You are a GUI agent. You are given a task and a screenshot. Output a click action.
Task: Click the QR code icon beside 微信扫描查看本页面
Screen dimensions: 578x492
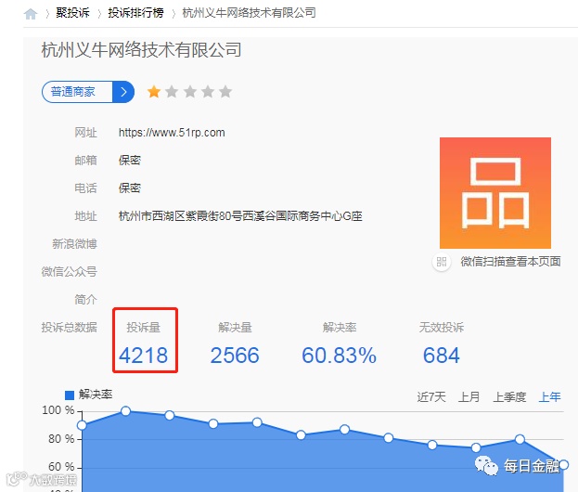442,262
